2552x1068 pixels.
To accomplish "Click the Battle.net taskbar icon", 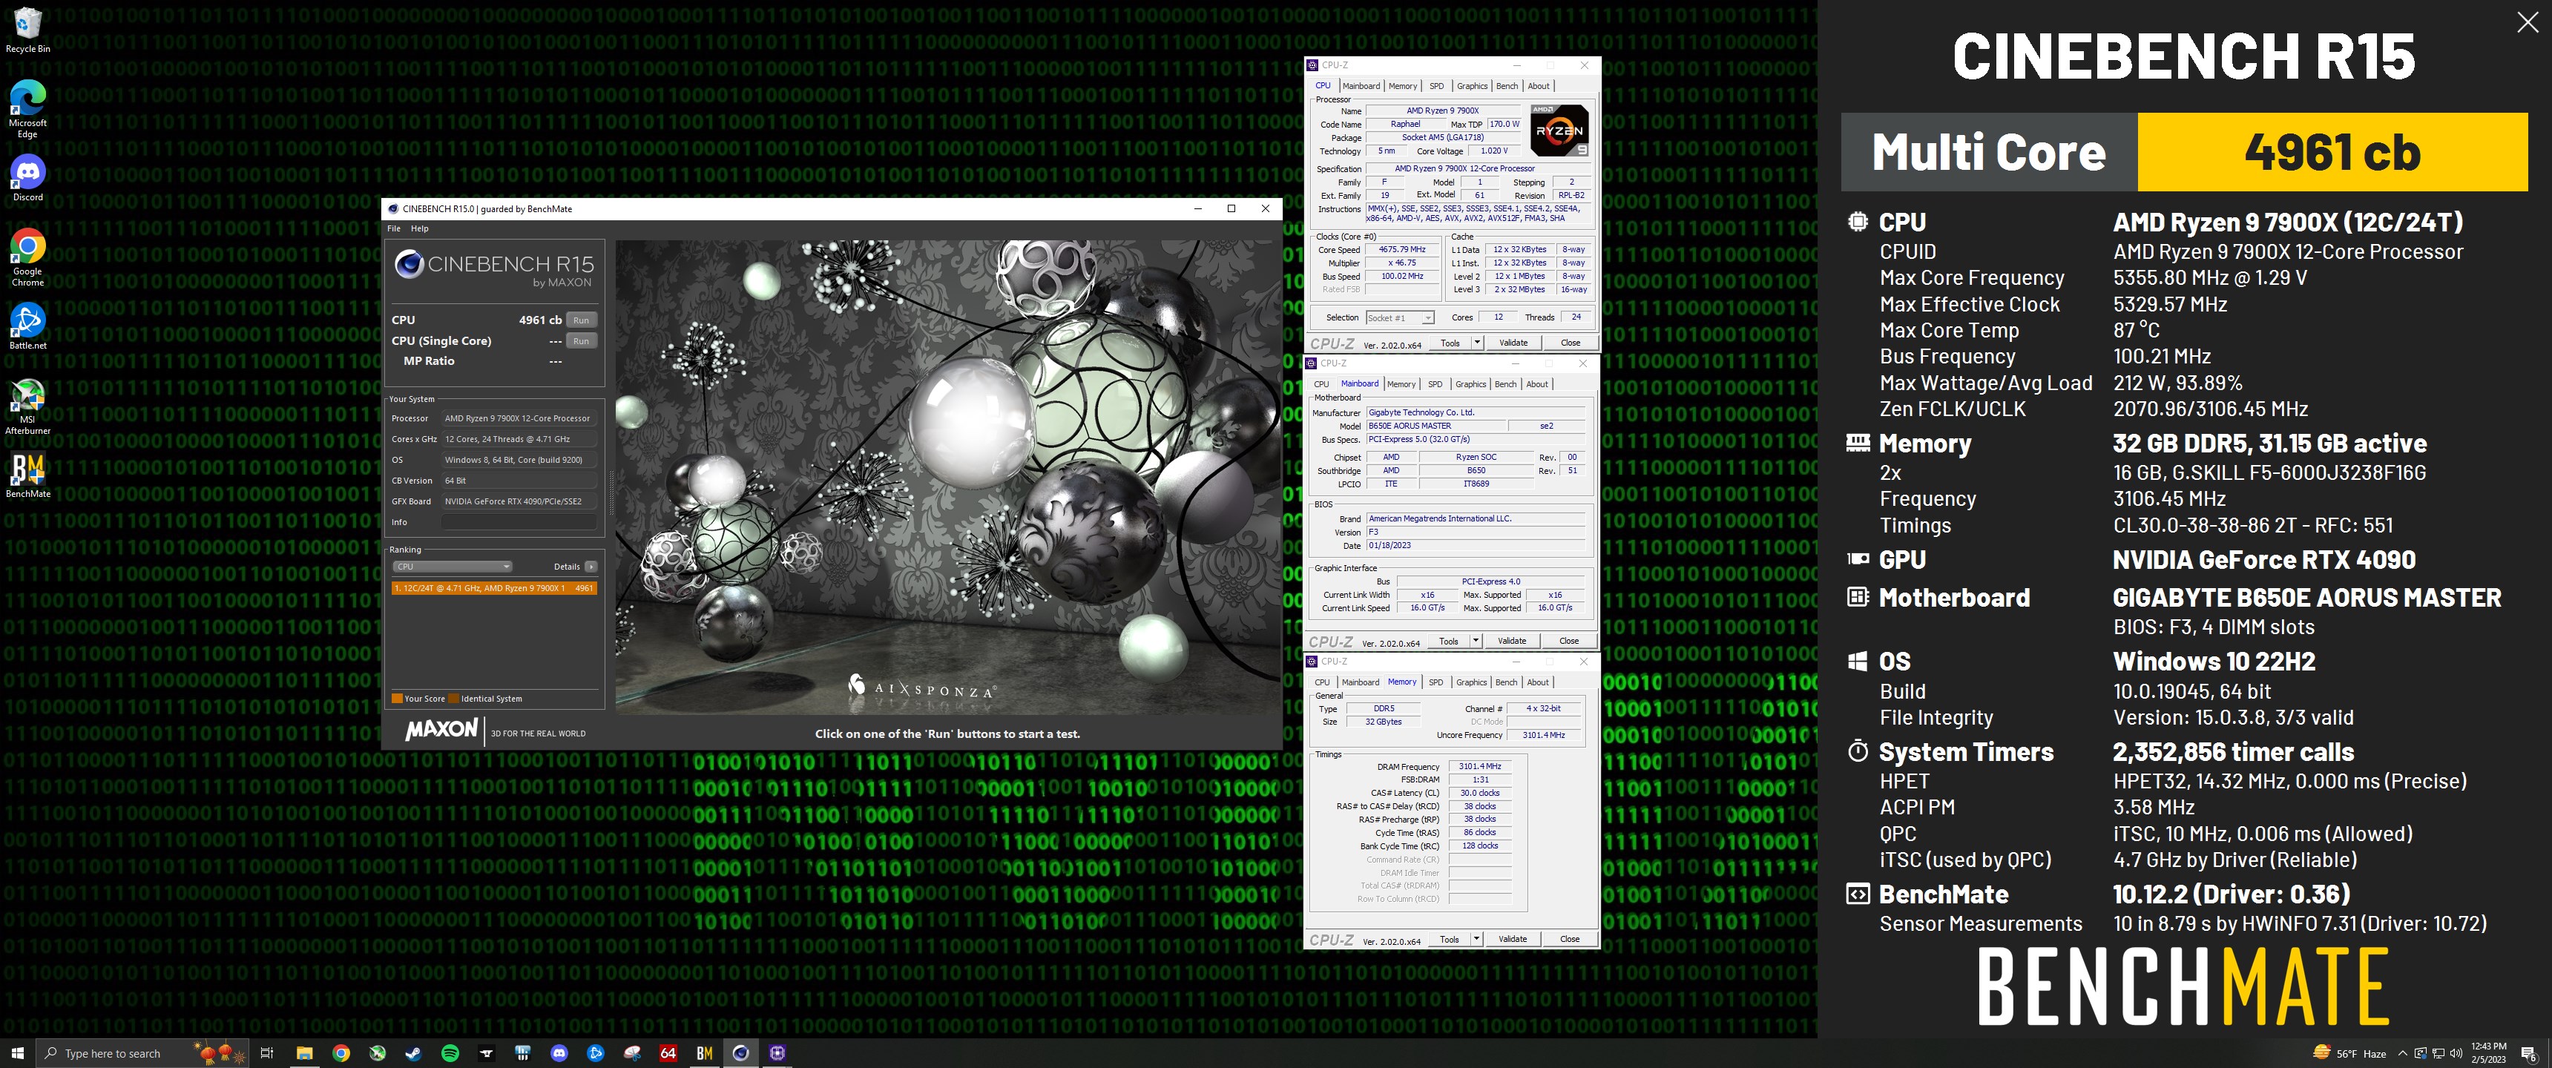I will click(596, 1052).
